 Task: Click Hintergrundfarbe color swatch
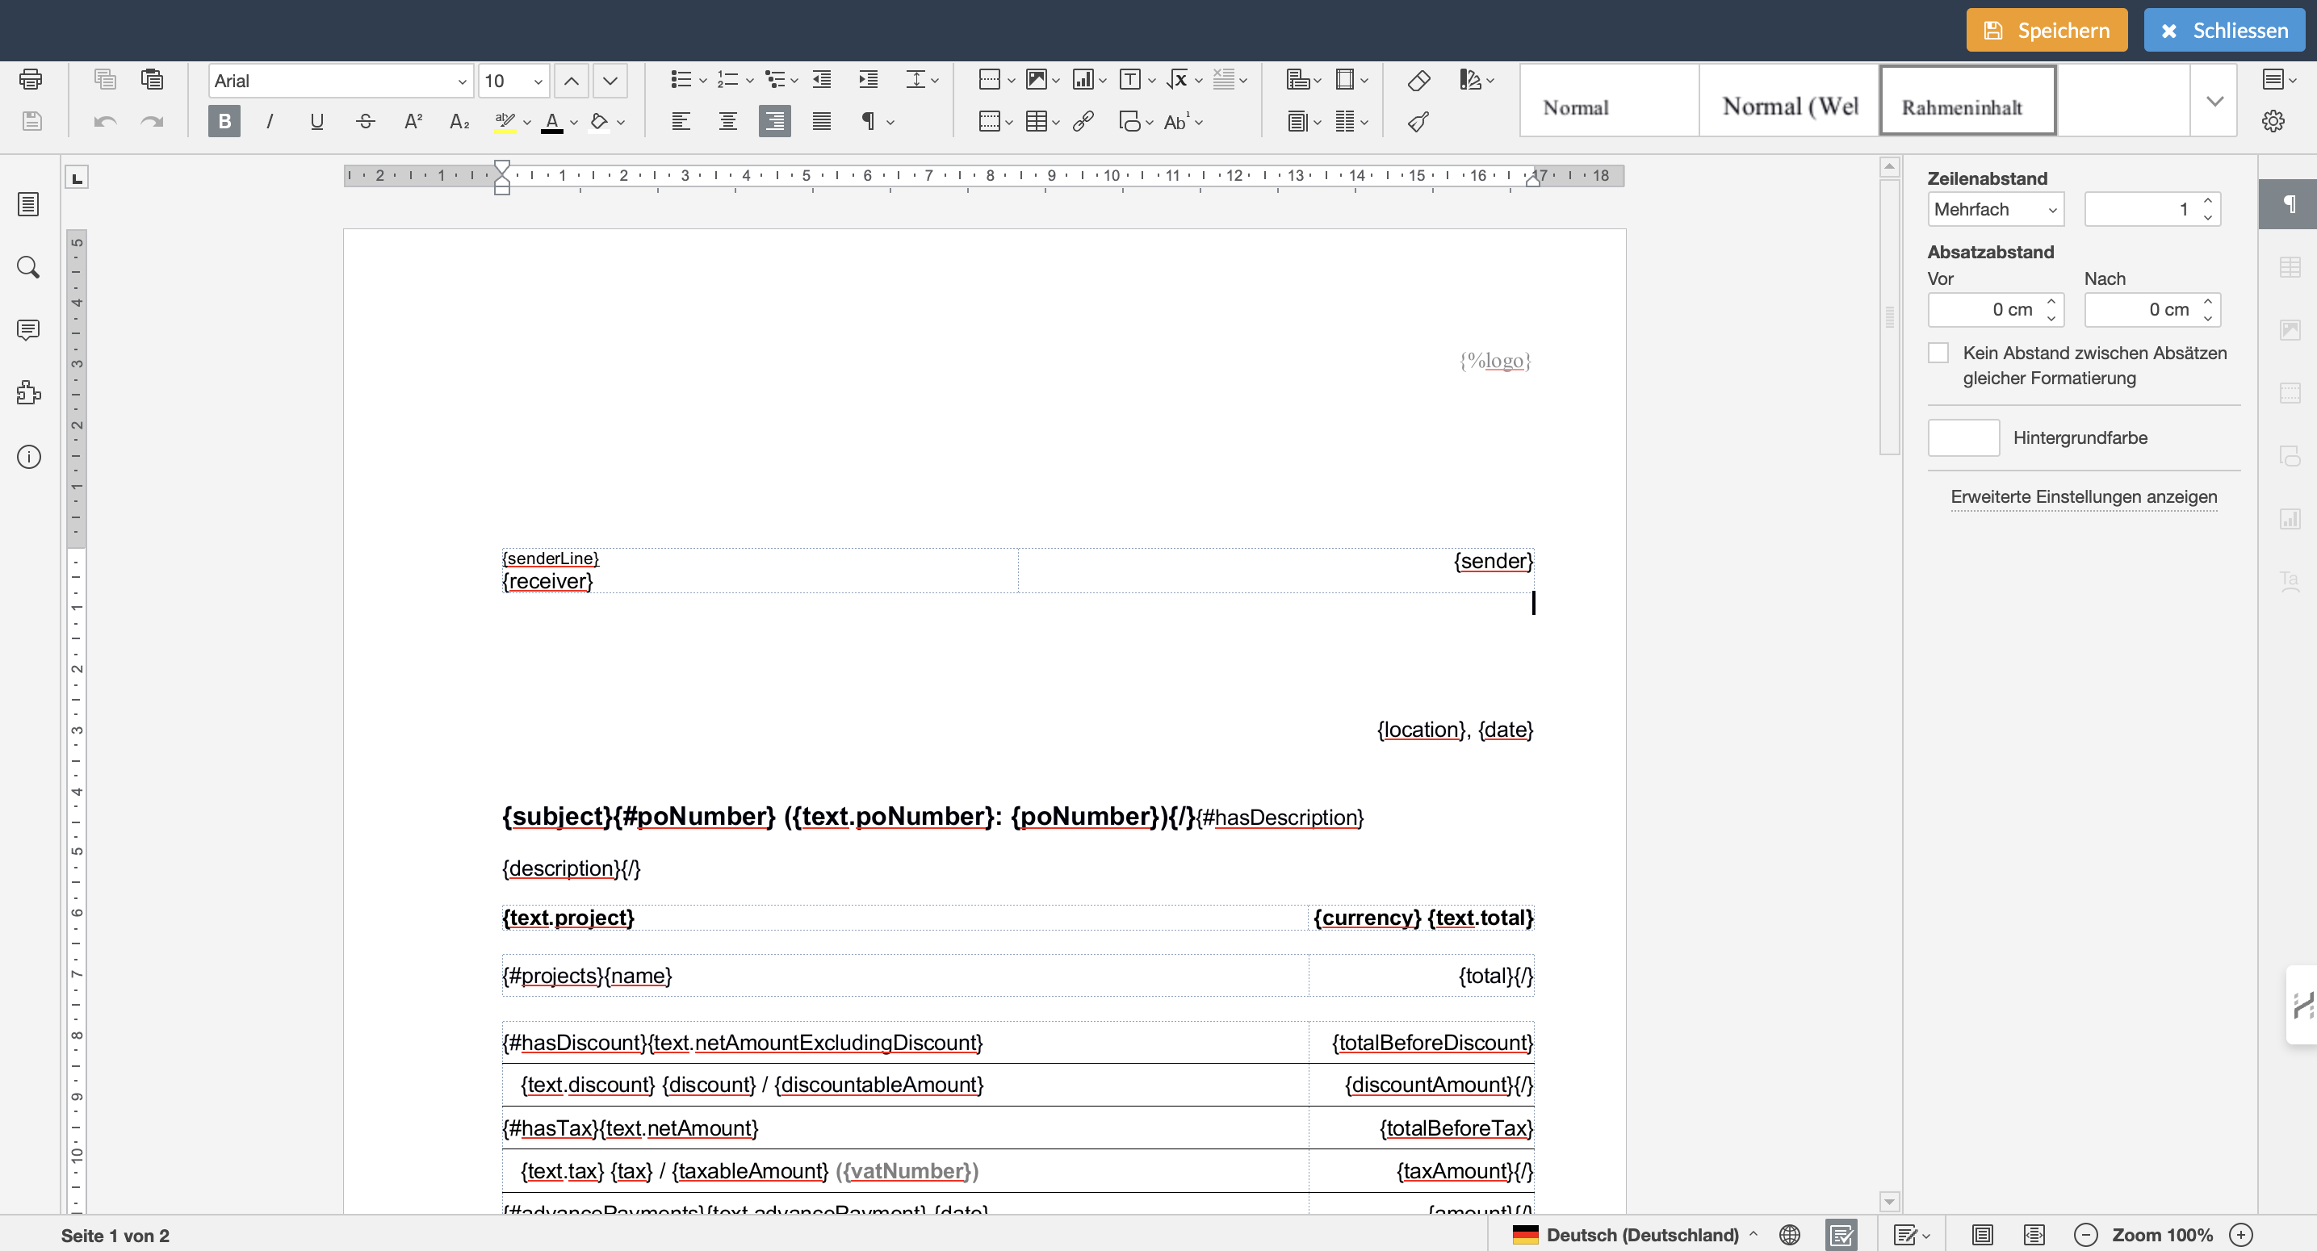[1963, 438]
